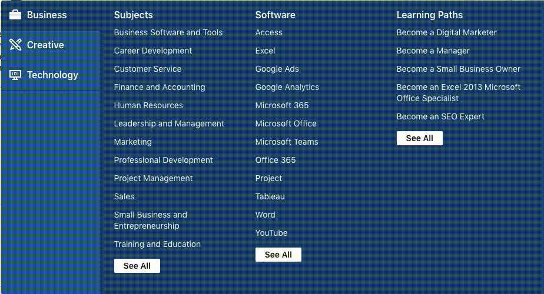Click the Business briefcase icon
Image resolution: width=544 pixels, height=294 pixels.
click(x=15, y=15)
